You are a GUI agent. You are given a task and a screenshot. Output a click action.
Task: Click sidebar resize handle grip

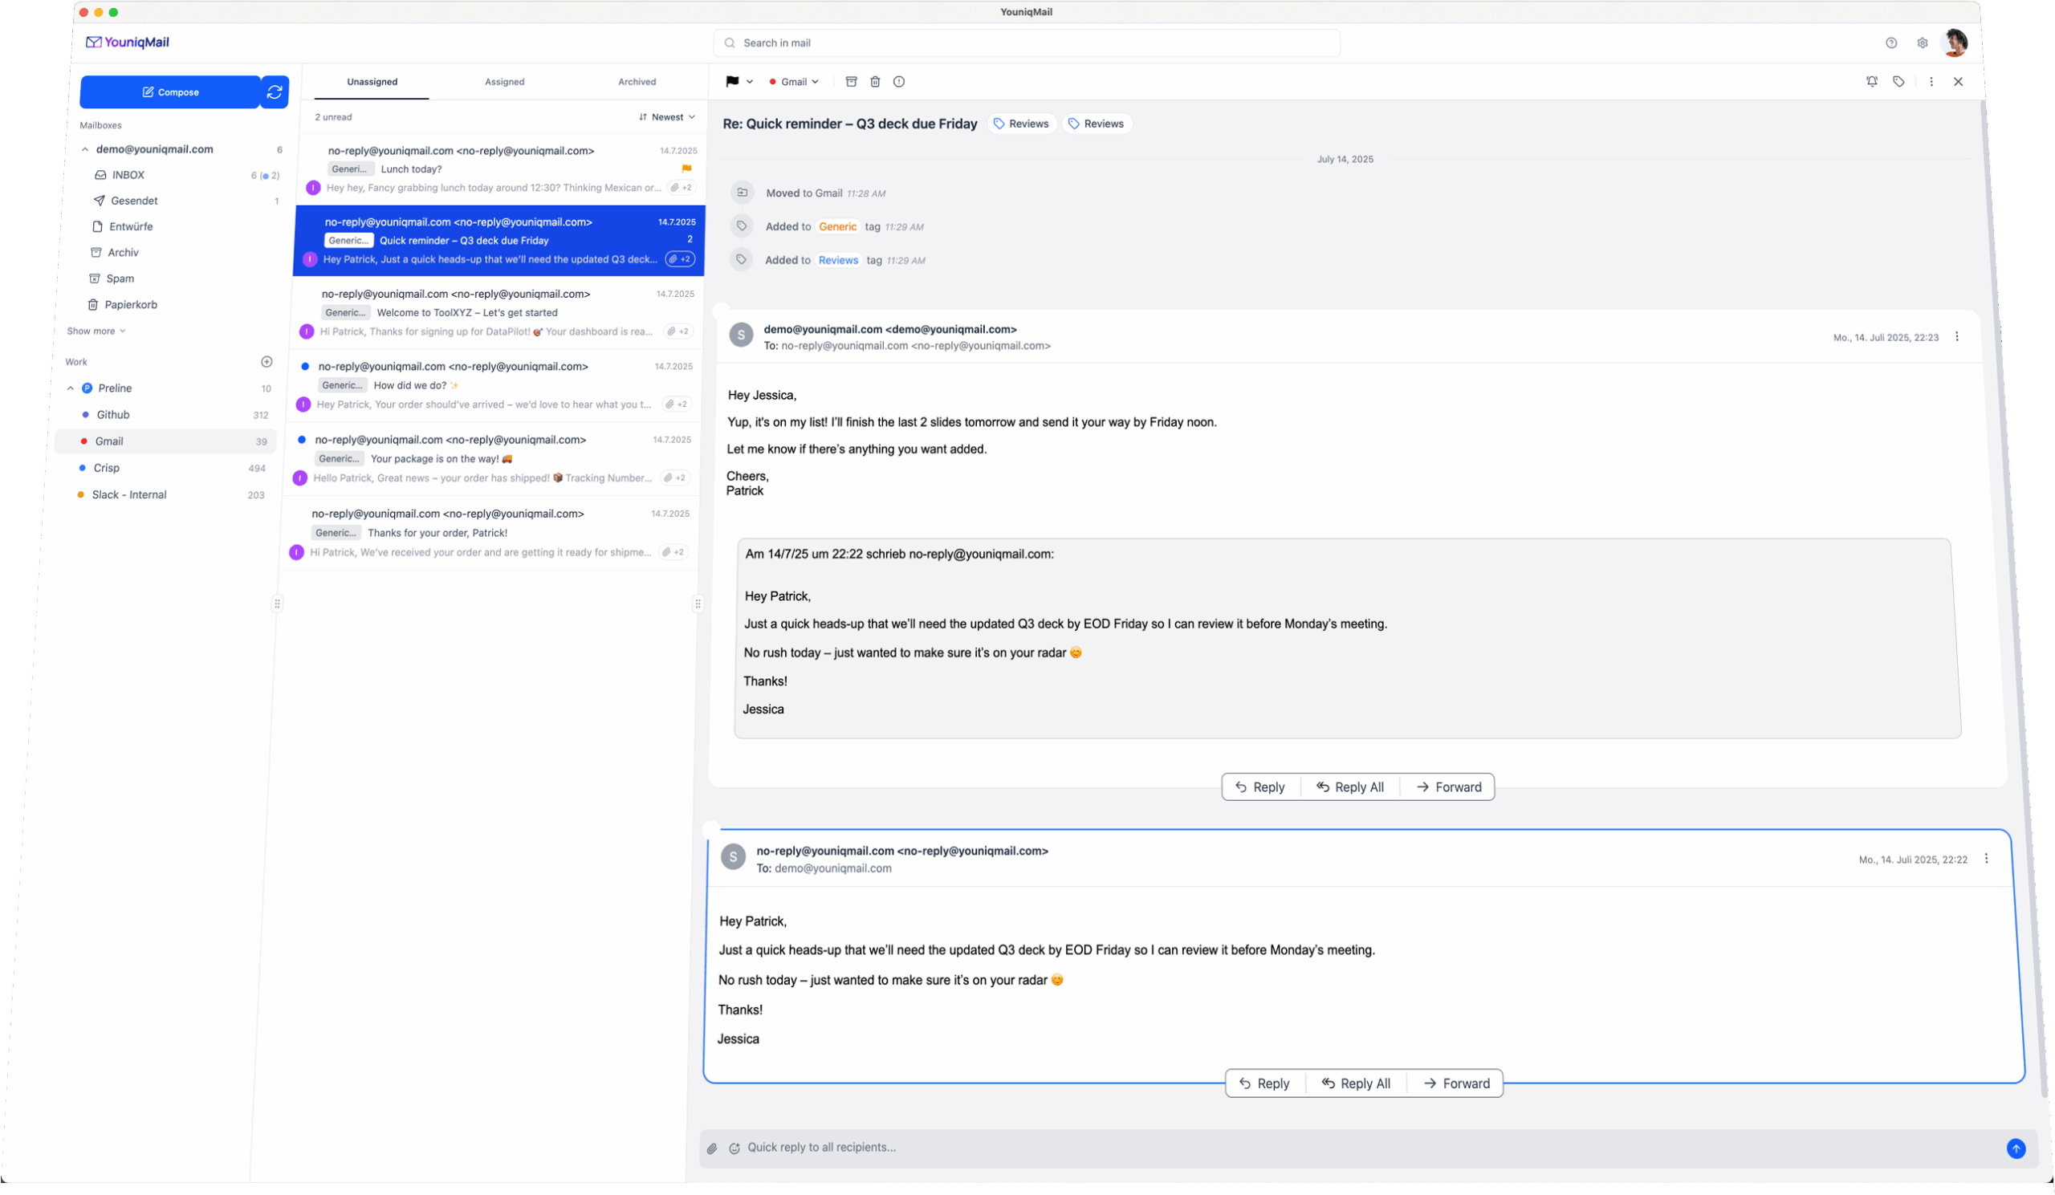pos(277,604)
